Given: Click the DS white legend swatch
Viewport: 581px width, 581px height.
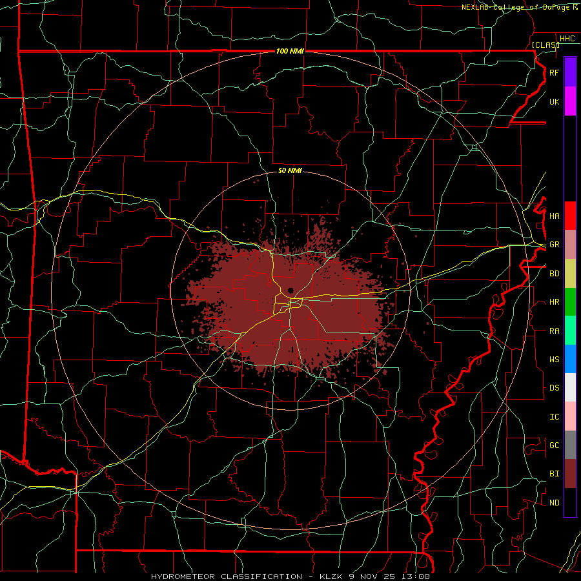Looking at the screenshot, I should (570, 387).
